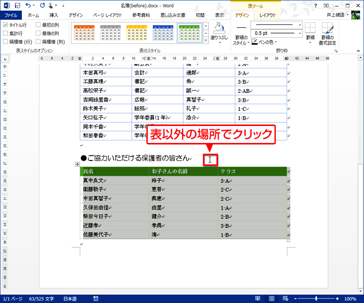Open the ペンの色 dropdown arrow
The image size is (364, 303).
(276, 42)
